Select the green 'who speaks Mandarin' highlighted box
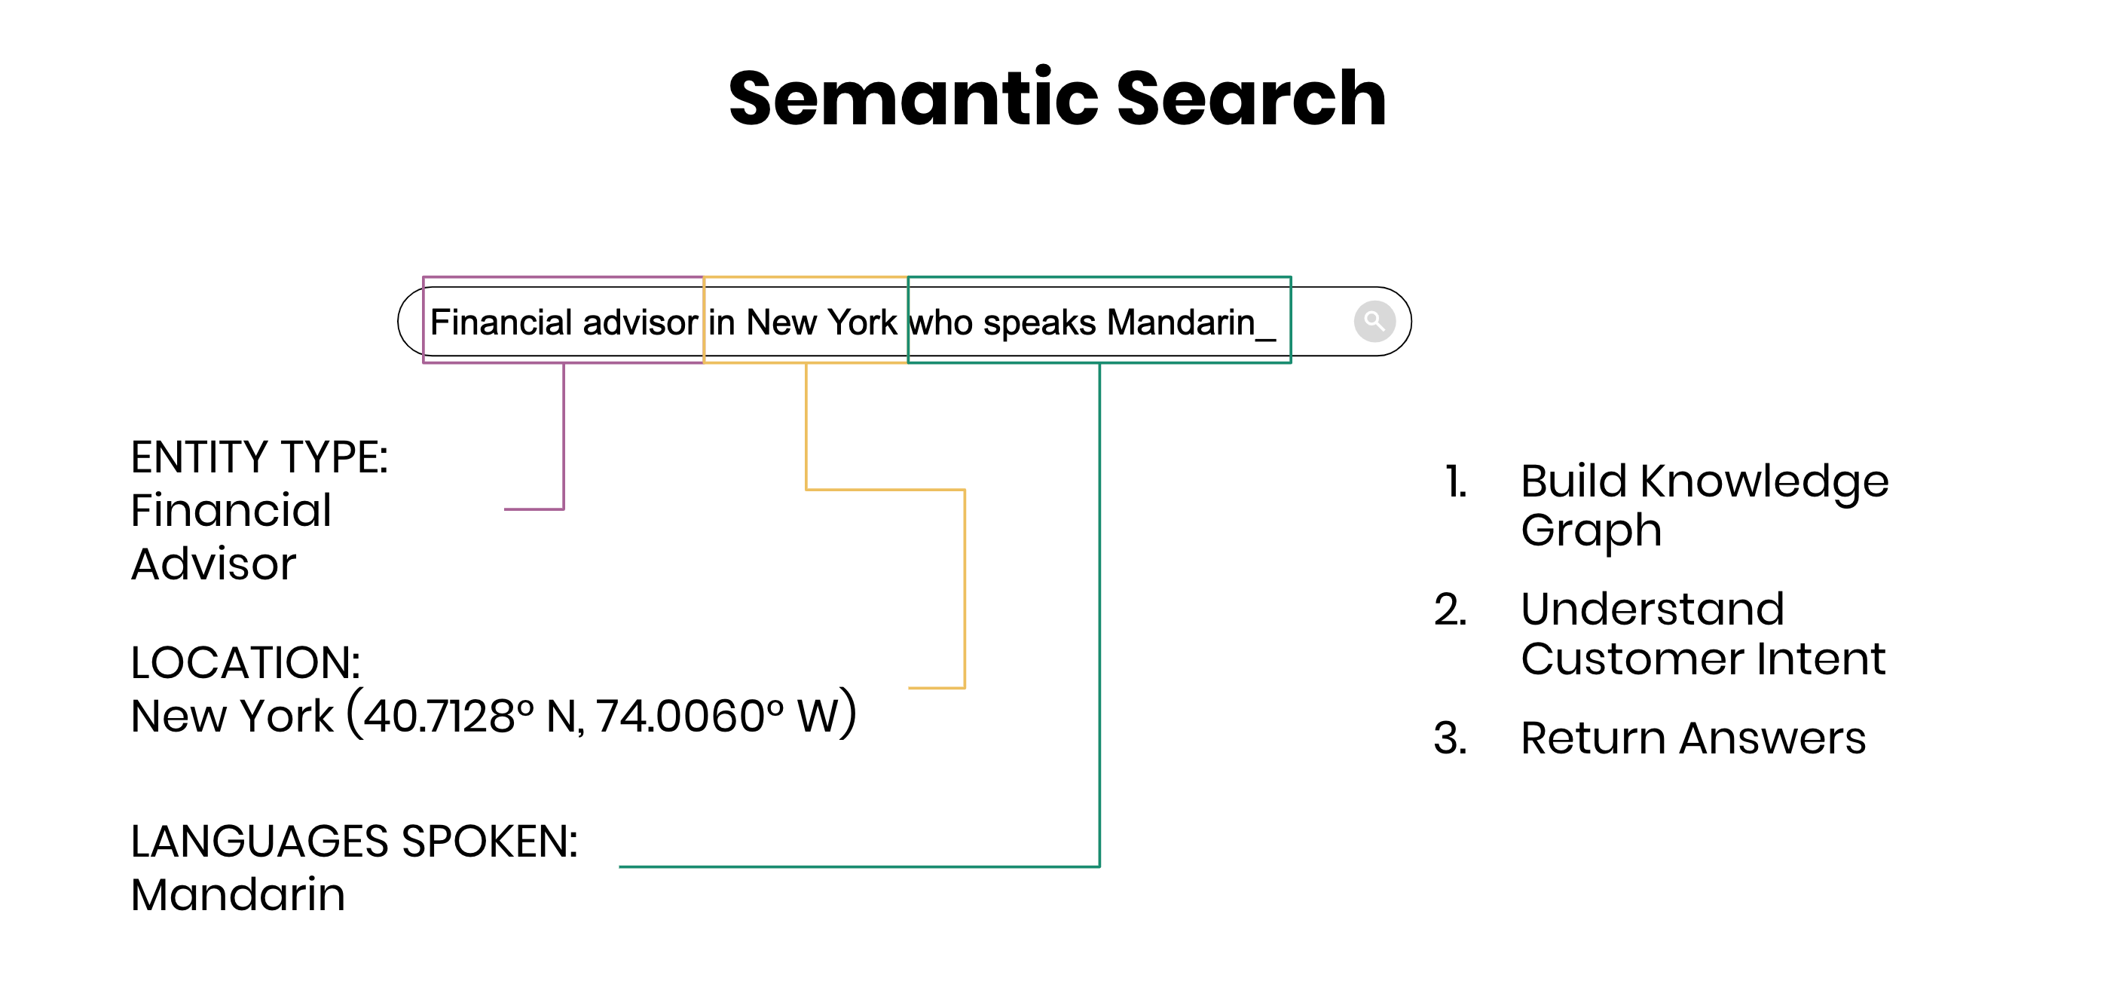This screenshot has width=2119, height=987. tap(1099, 320)
